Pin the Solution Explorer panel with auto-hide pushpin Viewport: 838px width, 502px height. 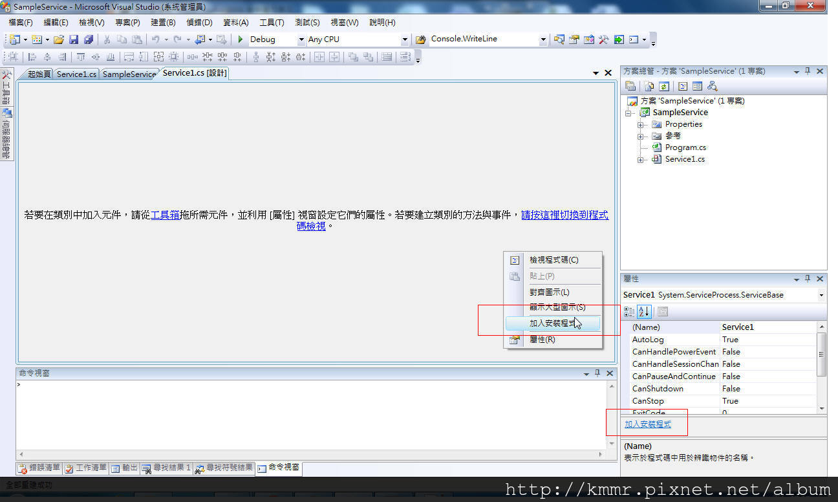coord(808,71)
